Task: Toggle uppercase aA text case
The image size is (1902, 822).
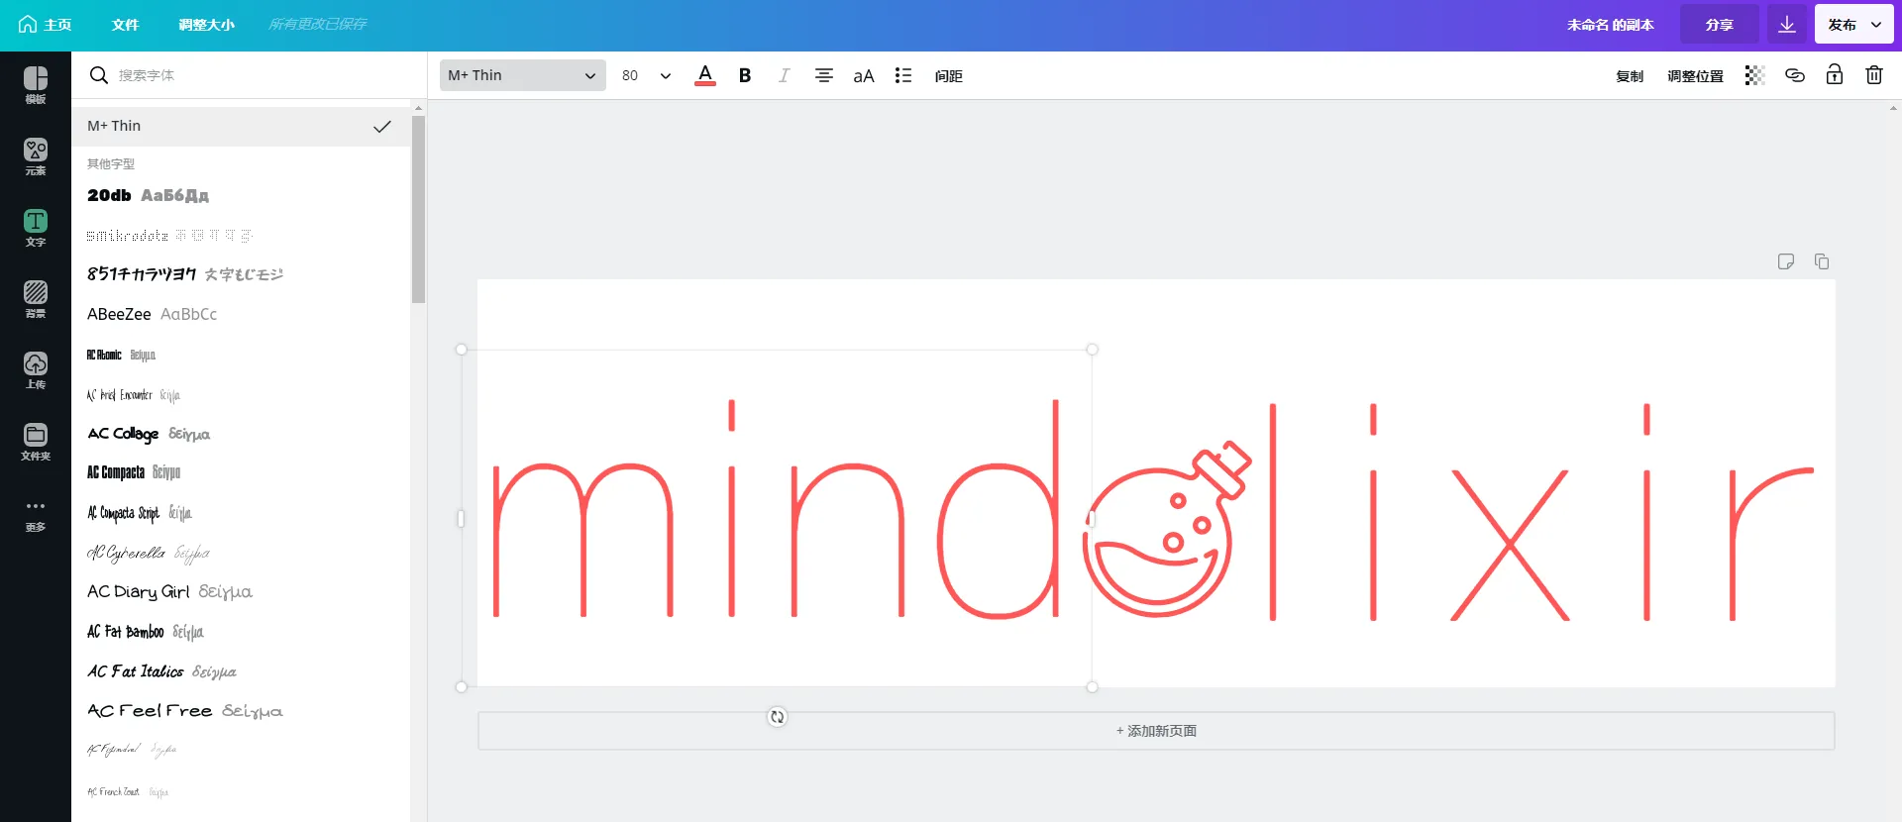Action: 864,75
